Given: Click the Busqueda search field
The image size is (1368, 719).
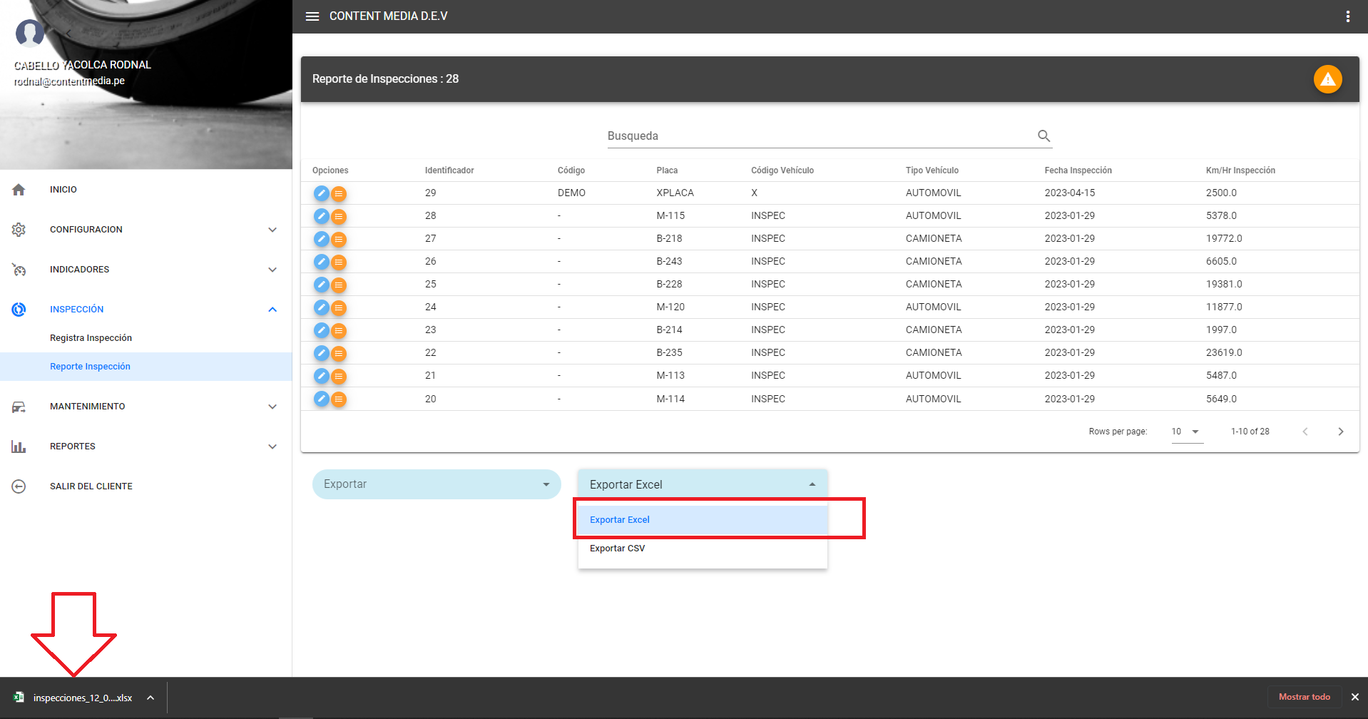Looking at the screenshot, I should point(820,136).
